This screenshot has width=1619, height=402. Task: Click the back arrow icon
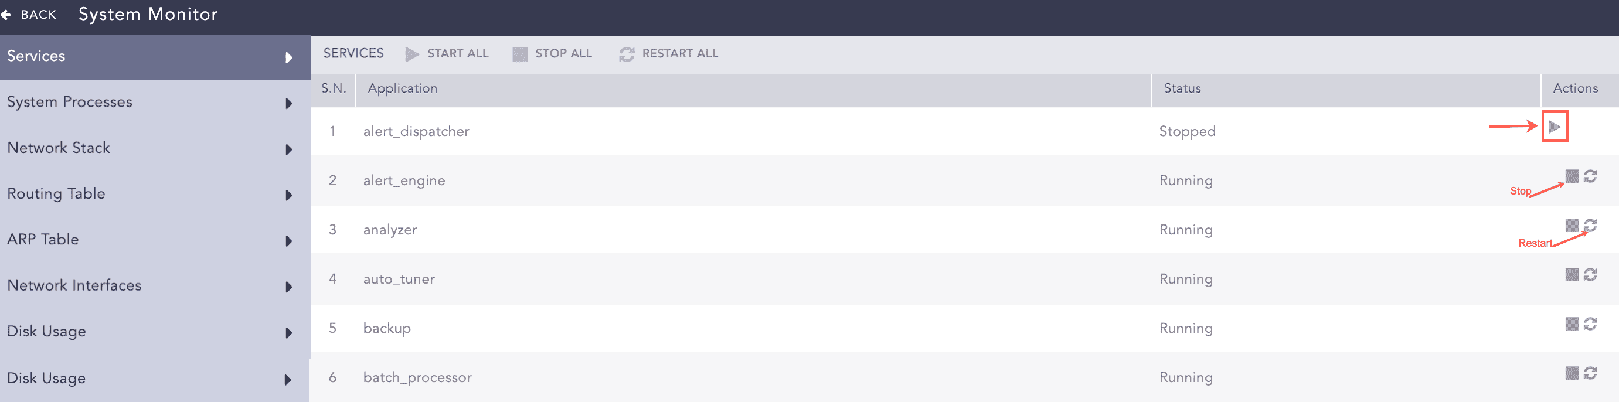click(7, 15)
